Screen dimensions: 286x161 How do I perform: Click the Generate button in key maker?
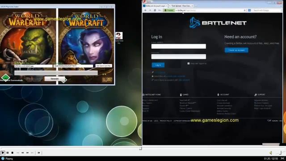[55, 79]
